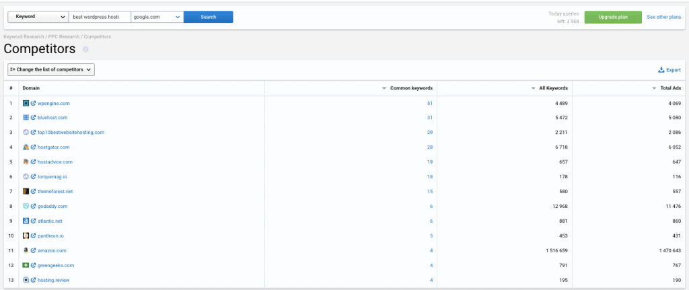Open external link icon for godaddy.com
Viewport: 689px width, 290px height.
33,206
